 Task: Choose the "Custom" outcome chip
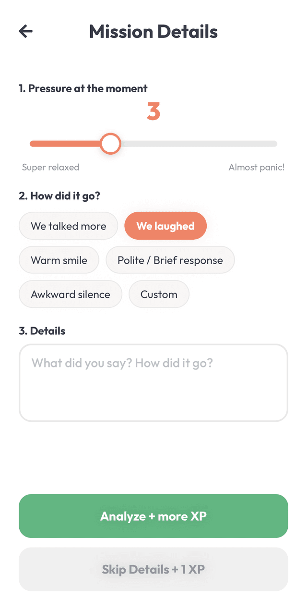tap(159, 294)
